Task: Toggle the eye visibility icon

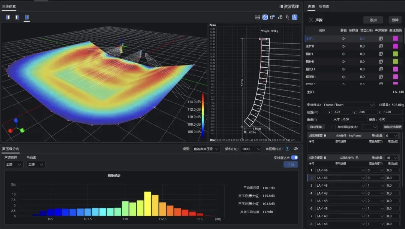Action: [x=295, y=149]
